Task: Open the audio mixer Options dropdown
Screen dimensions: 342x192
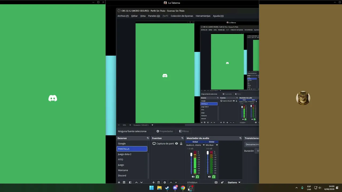Action: tap(234, 182)
